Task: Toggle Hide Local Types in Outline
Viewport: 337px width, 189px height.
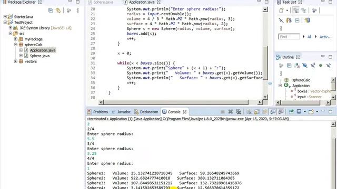Action: [x=329, y=66]
